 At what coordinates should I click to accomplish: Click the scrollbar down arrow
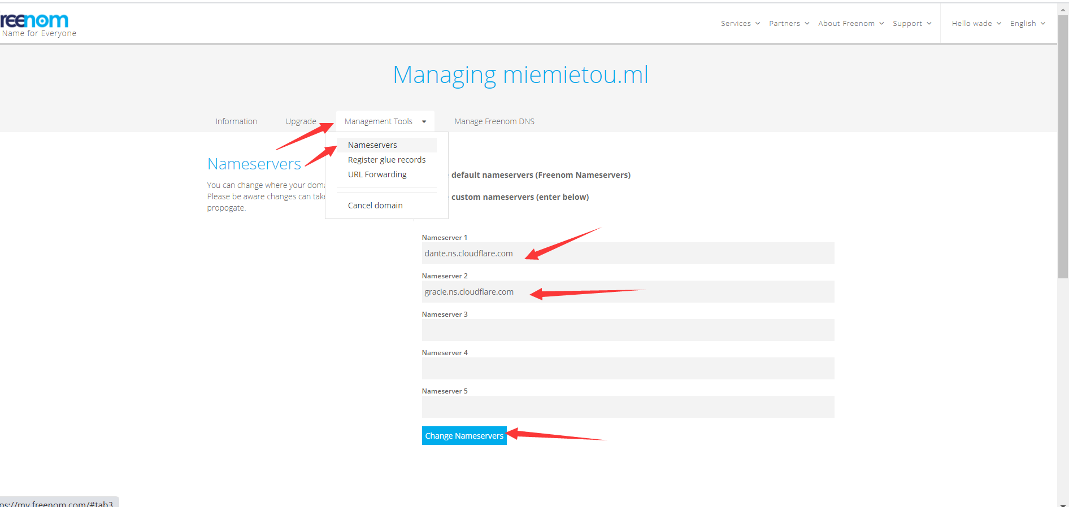click(x=1063, y=504)
